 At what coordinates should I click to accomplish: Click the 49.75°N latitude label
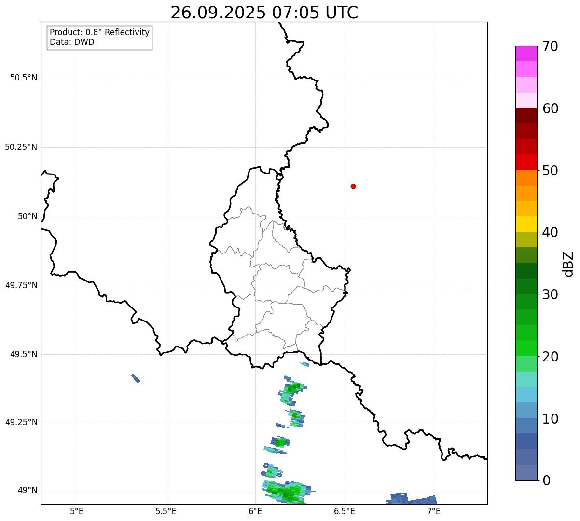point(21,285)
